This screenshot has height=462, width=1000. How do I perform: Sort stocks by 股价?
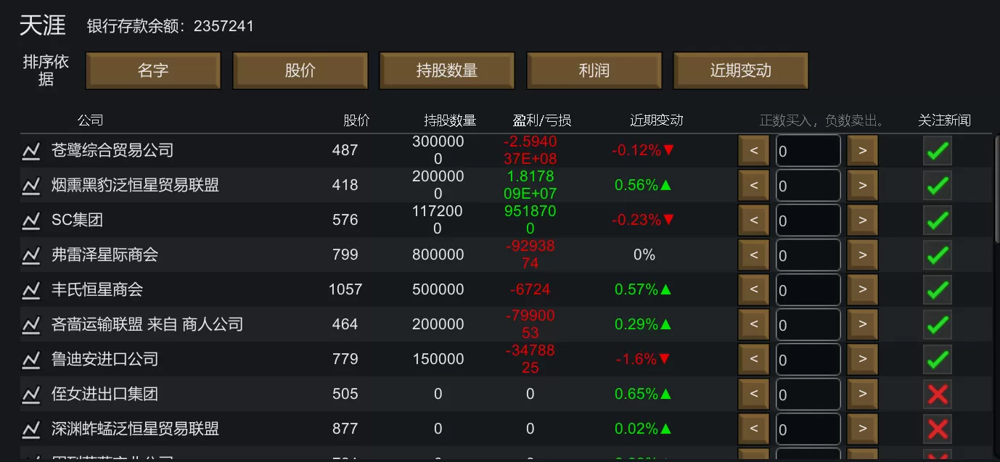point(300,71)
